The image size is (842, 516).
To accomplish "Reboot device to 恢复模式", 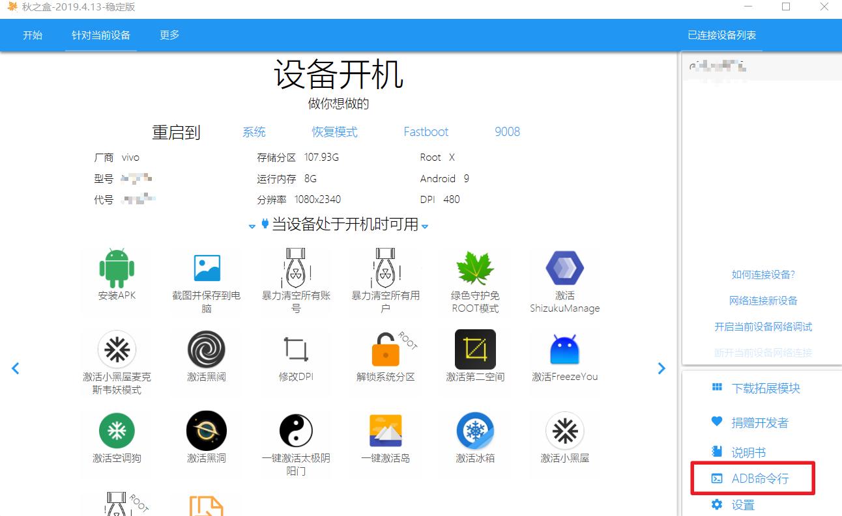I will click(334, 132).
